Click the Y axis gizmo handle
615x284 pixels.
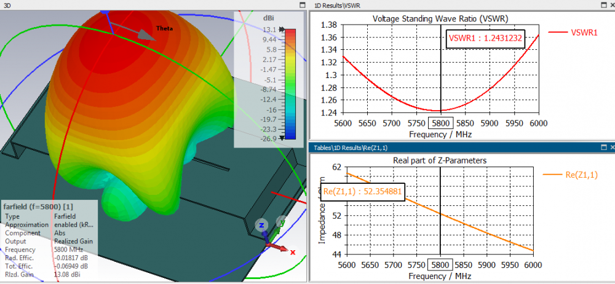[282, 223]
